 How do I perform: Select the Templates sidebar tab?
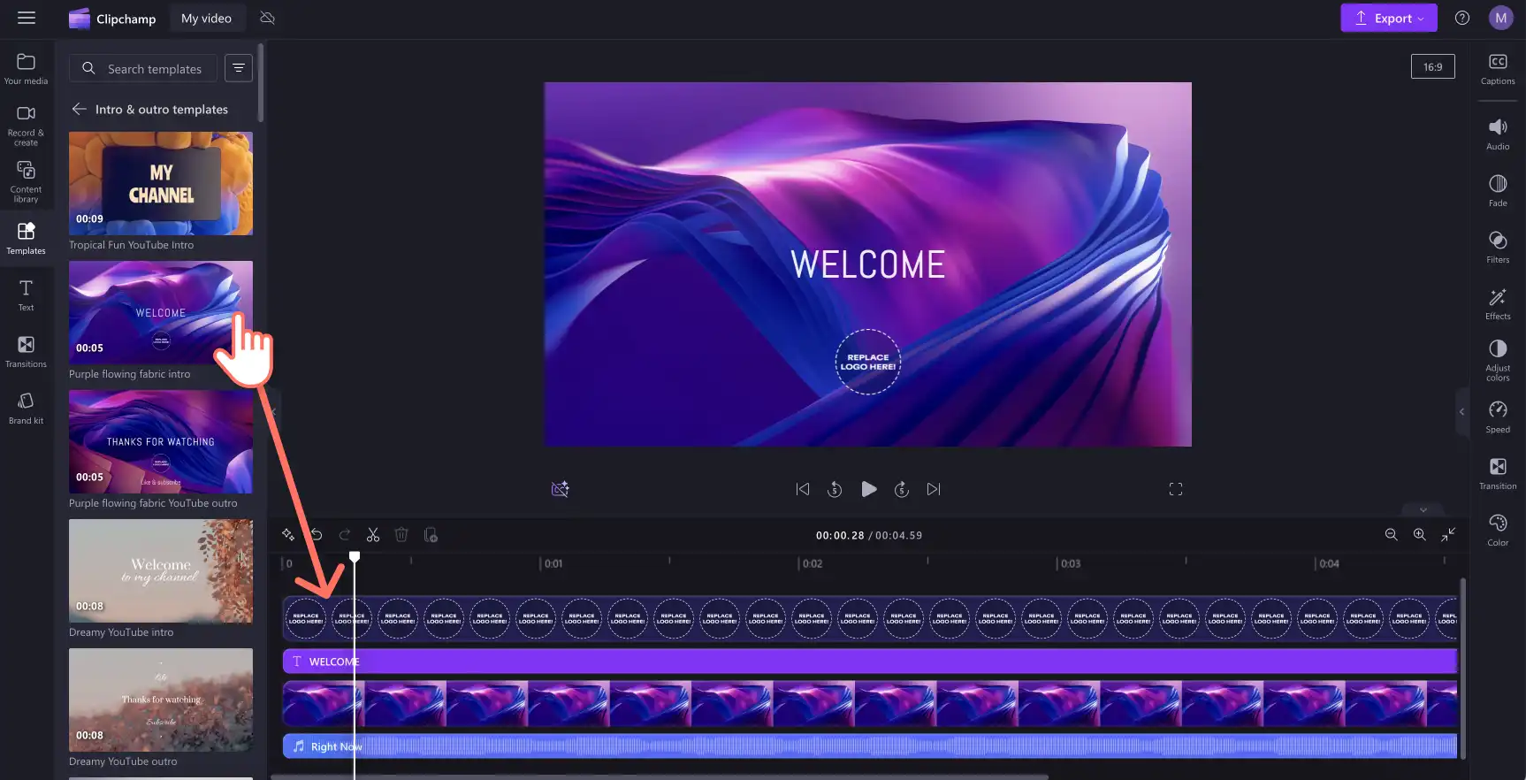click(26, 238)
